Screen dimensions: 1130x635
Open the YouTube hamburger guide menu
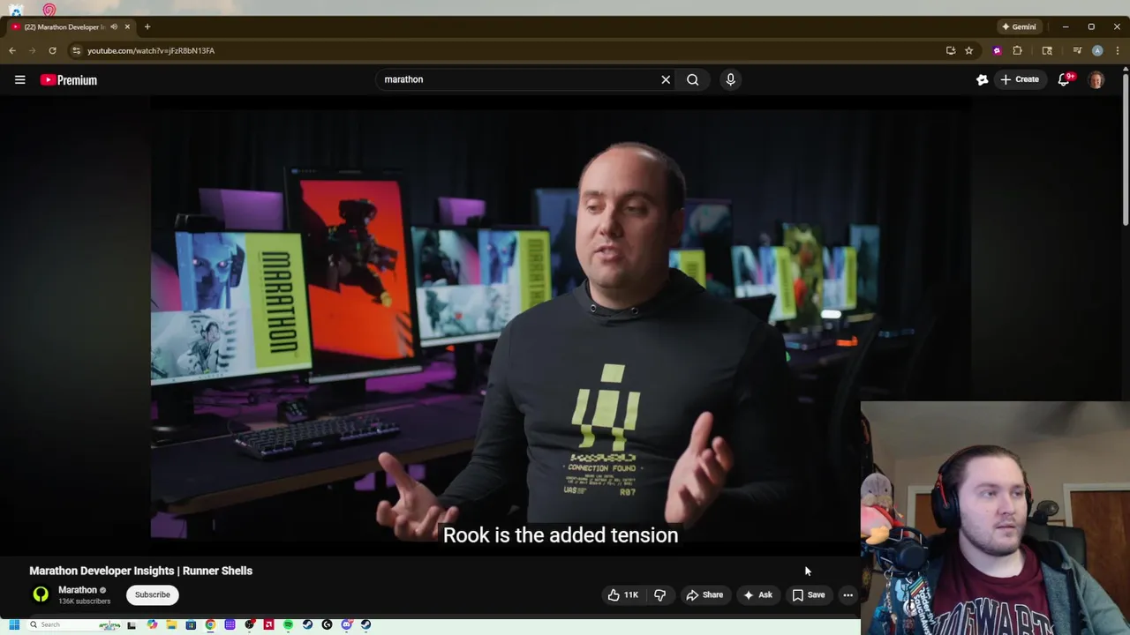19,79
